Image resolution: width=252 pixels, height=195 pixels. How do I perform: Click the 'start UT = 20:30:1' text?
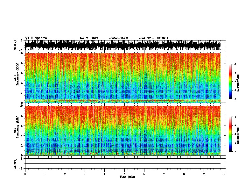coord(154,38)
